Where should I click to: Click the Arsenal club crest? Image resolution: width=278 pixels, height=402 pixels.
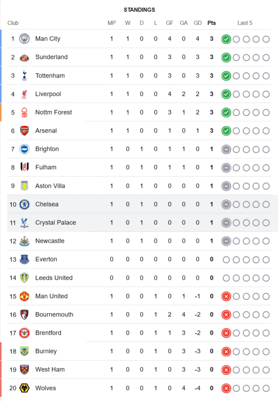click(x=25, y=131)
